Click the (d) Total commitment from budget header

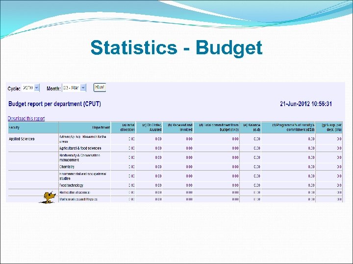pos(216,128)
